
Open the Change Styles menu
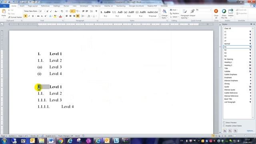pyautogui.click(x=164, y=14)
